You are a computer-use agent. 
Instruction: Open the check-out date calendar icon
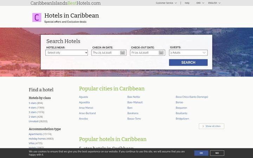(161, 53)
